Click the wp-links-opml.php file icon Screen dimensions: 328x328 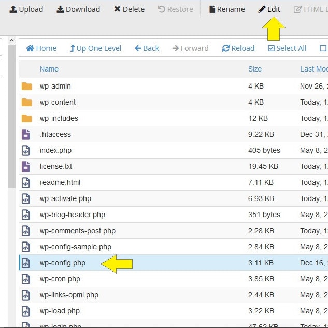point(26,295)
